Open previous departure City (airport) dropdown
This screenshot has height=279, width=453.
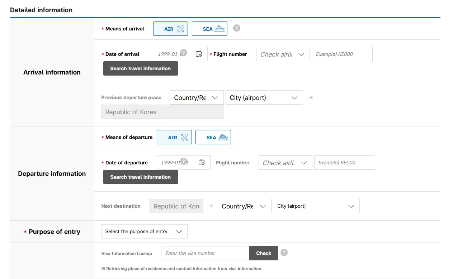click(x=264, y=97)
